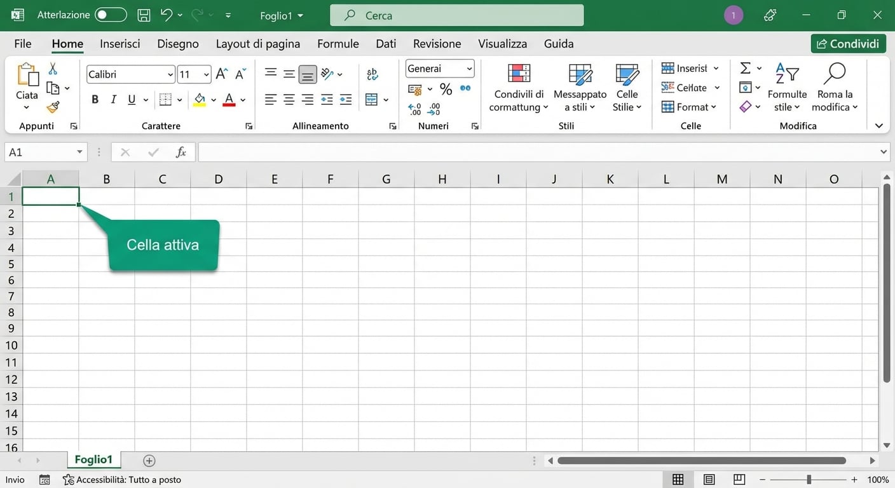Expand the fill color dropdown arrow
The width and height of the screenshot is (895, 488).
point(214,100)
